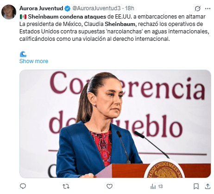Share the post using the upload arrow icon
The width and height of the screenshot is (214, 194).
(208, 186)
